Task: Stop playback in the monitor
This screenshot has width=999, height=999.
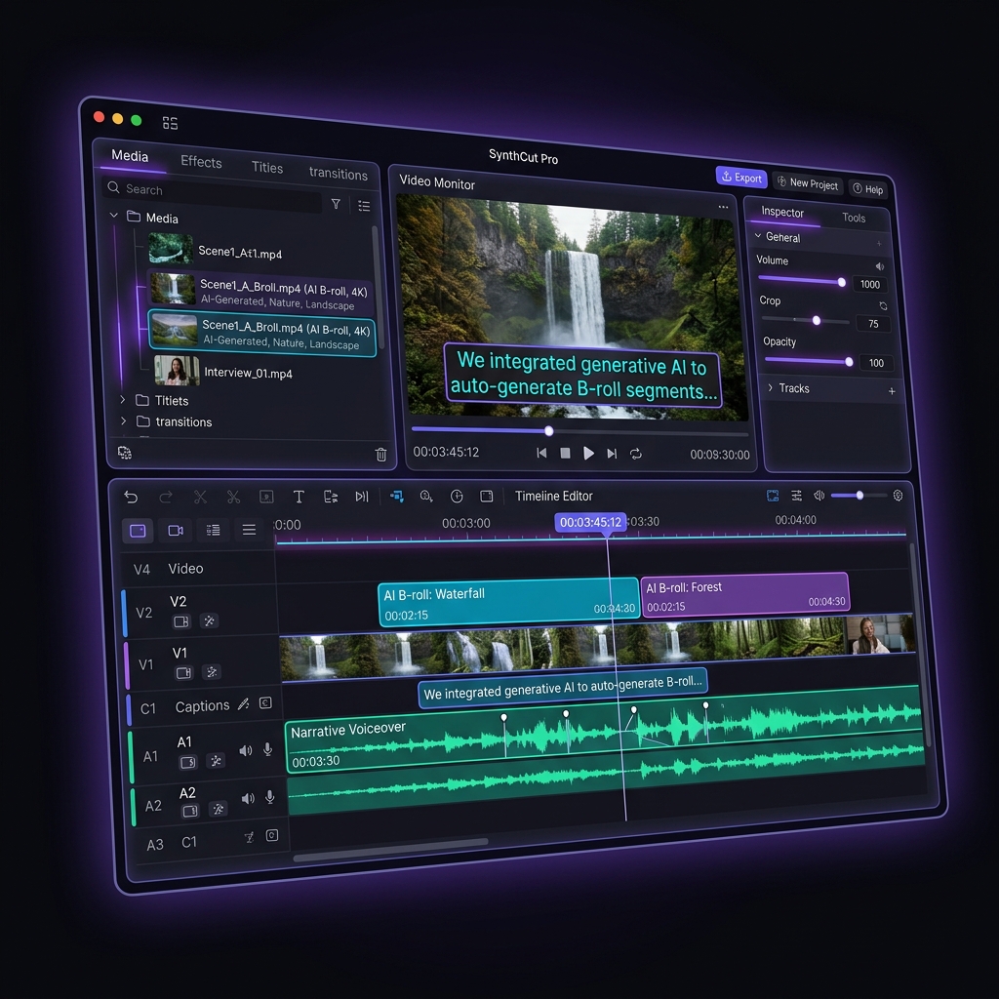Action: tap(565, 453)
